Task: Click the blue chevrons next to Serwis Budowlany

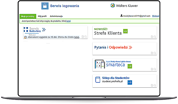Action: pos(44,30)
